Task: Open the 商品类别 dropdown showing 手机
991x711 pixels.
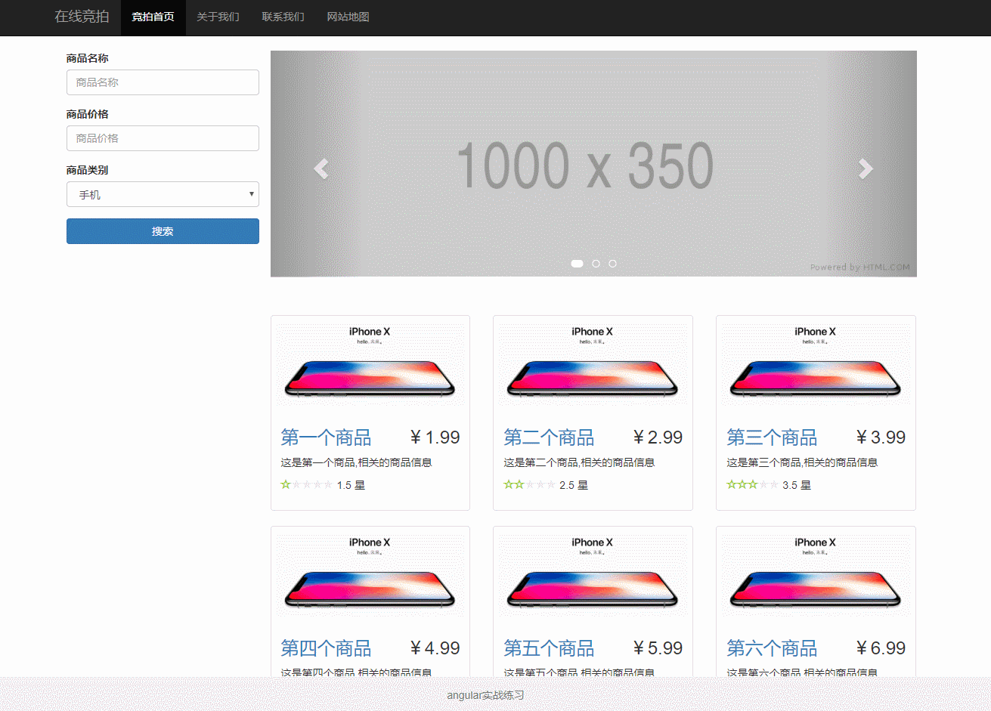Action: point(163,194)
